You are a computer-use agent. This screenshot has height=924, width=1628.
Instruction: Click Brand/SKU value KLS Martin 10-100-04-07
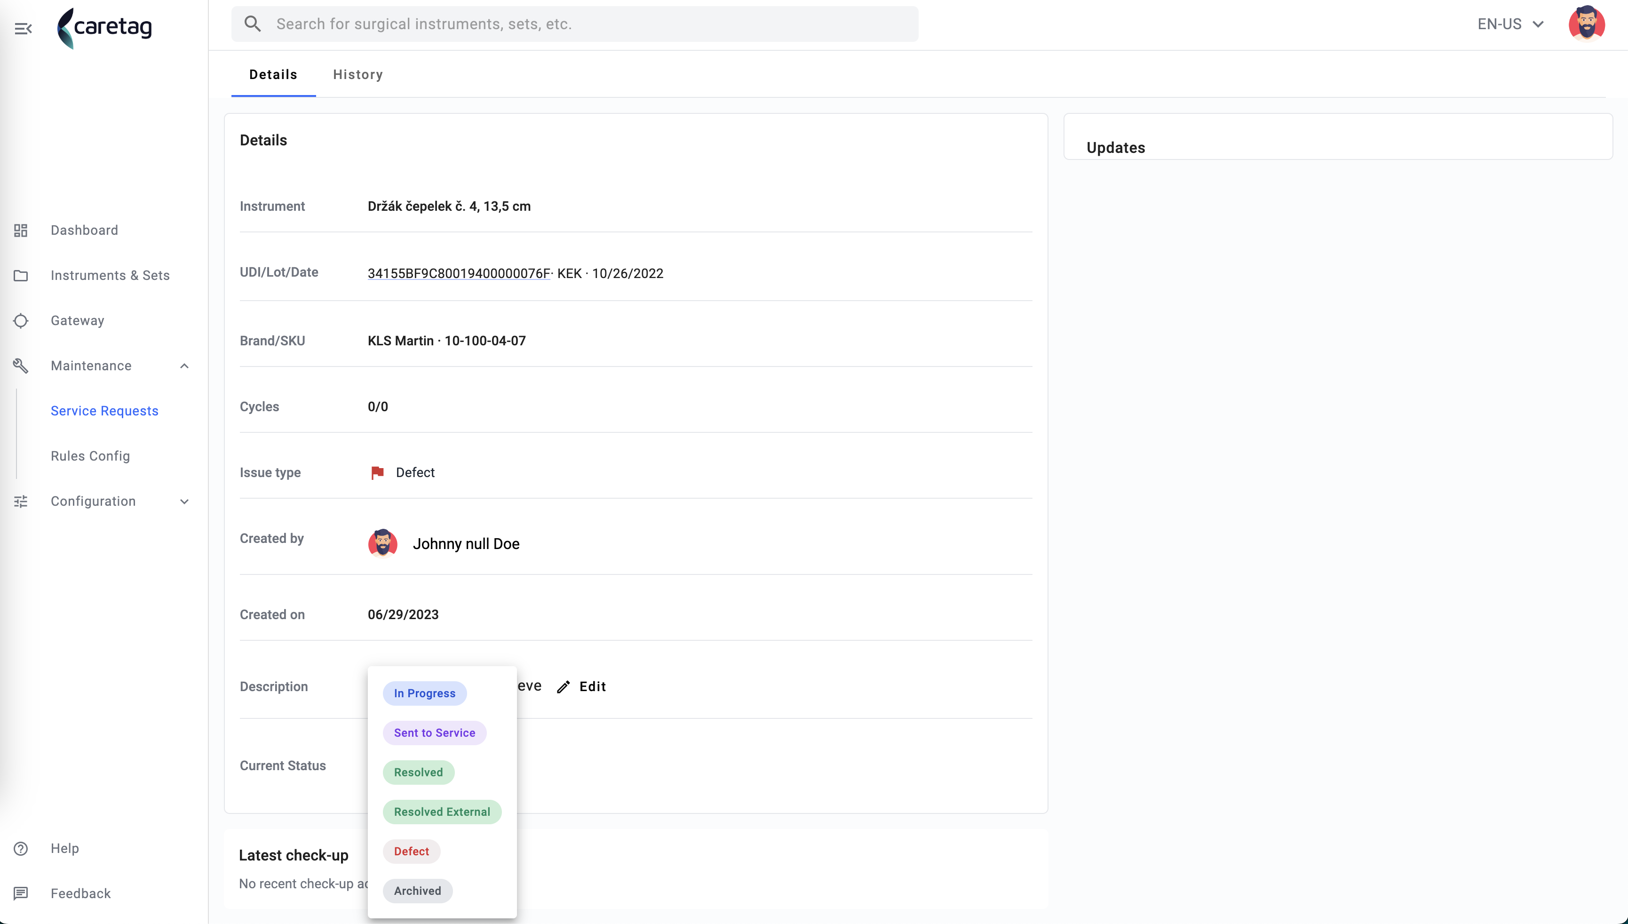pos(447,341)
